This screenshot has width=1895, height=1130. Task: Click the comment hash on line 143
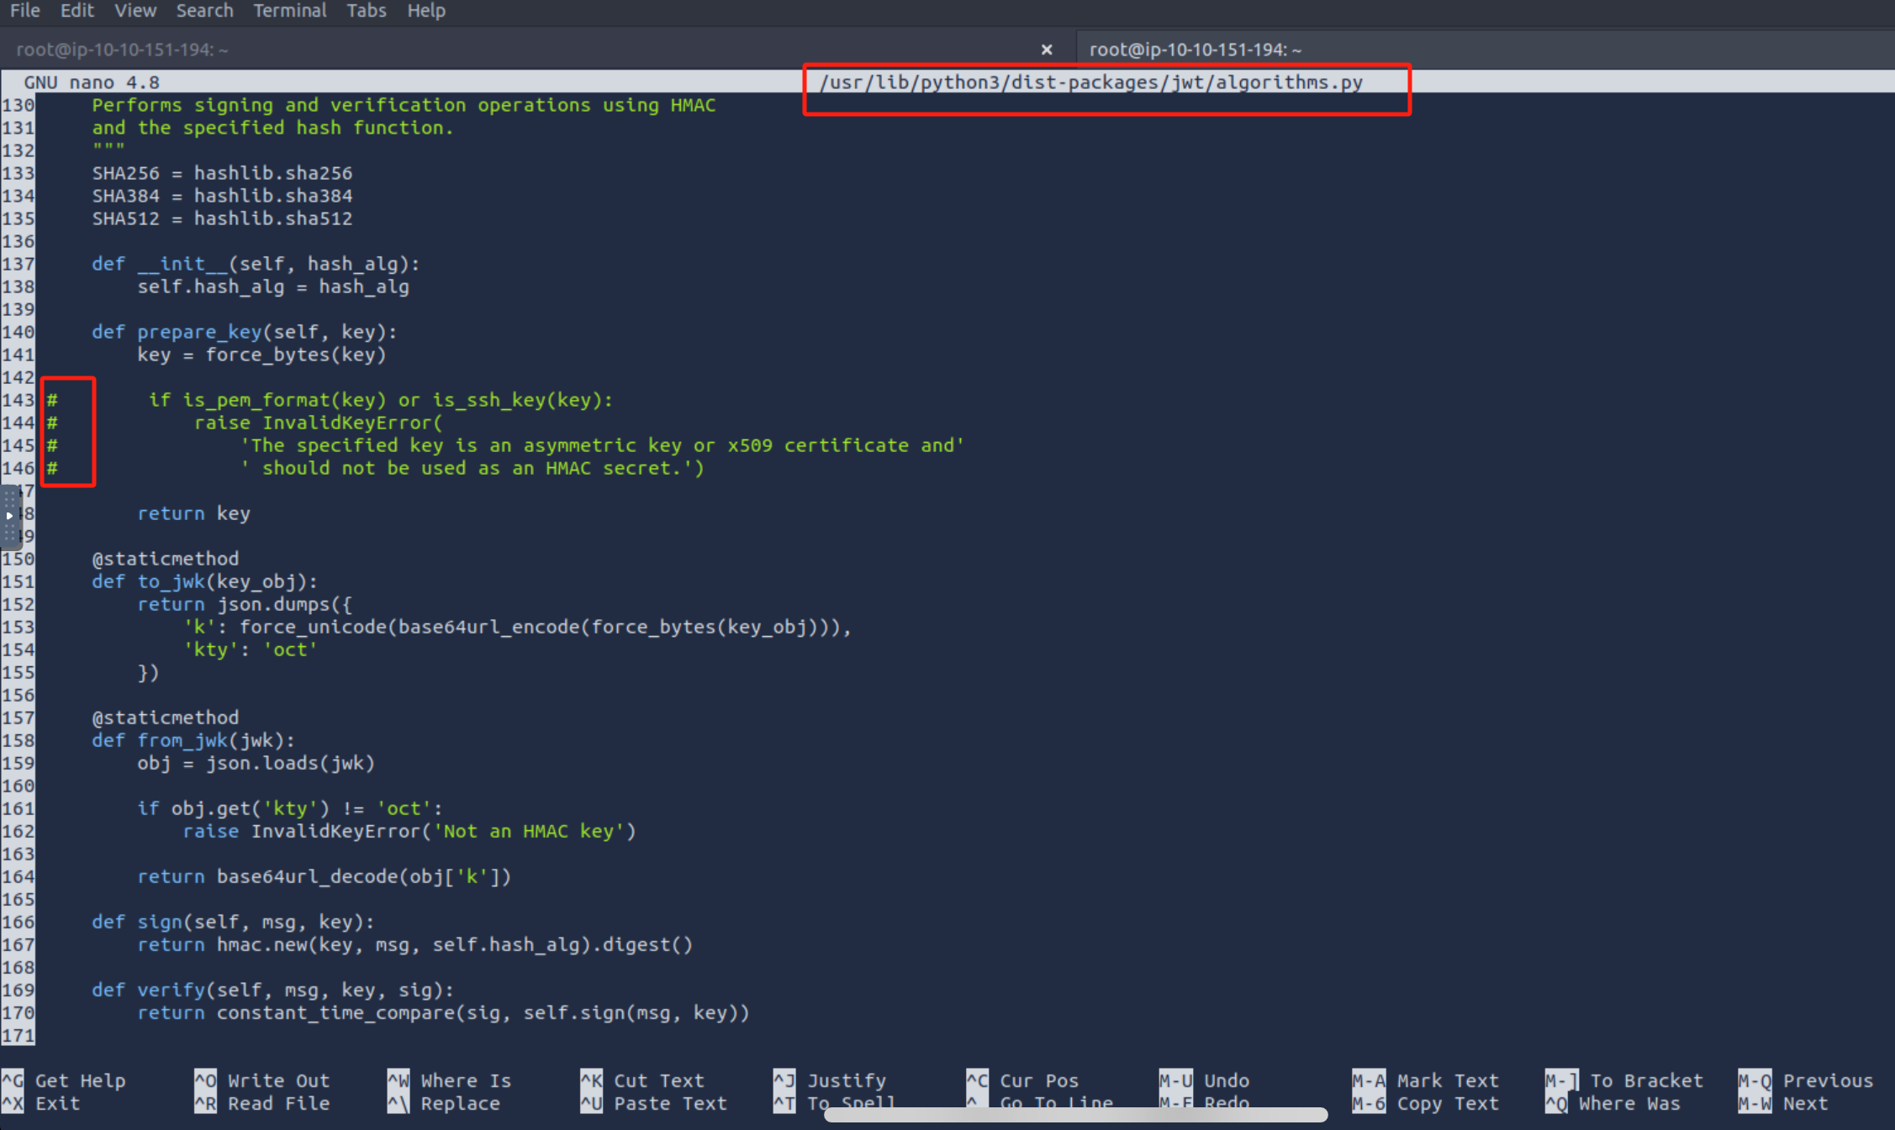(52, 400)
